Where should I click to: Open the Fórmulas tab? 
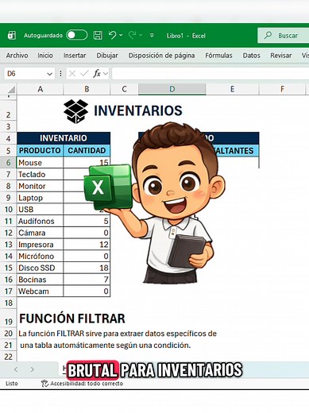218,56
